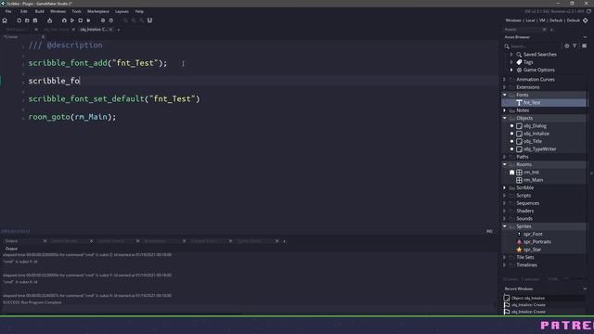Expand the Sequences folder
The width and height of the screenshot is (594, 334).
click(x=505, y=203)
